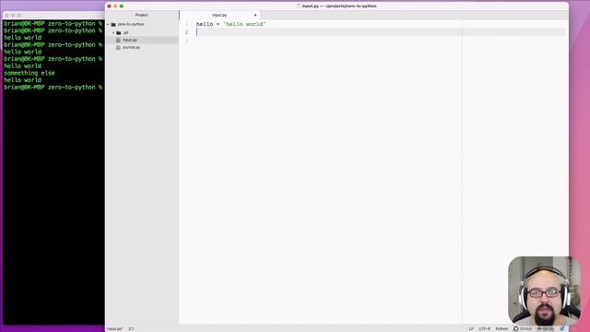This screenshot has width=590, height=332.
Task: Change line ending via LF indicator
Action: click(471, 328)
